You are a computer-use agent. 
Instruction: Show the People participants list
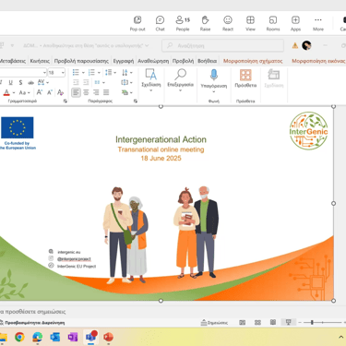(183, 23)
